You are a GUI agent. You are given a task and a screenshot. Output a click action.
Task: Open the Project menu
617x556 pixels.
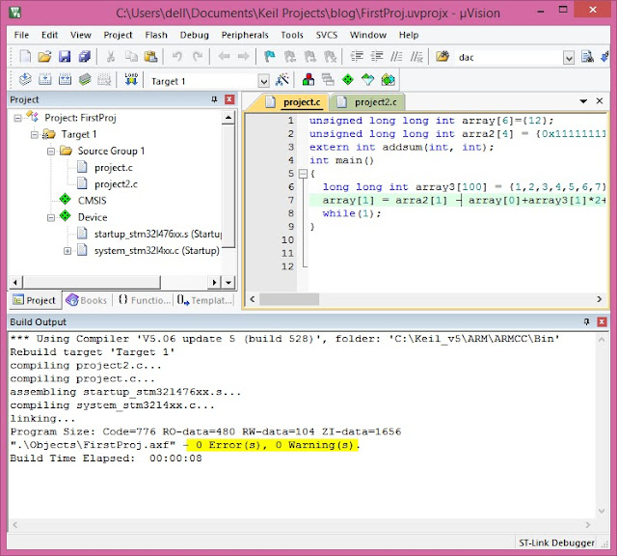[118, 35]
